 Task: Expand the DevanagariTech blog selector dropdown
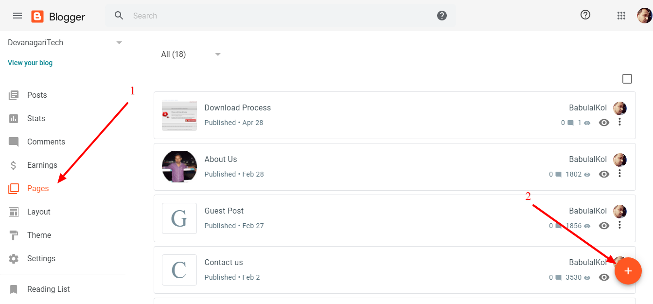[119, 43]
